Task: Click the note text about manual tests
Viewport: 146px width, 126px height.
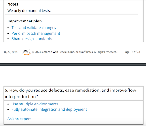Action: coord(29,11)
